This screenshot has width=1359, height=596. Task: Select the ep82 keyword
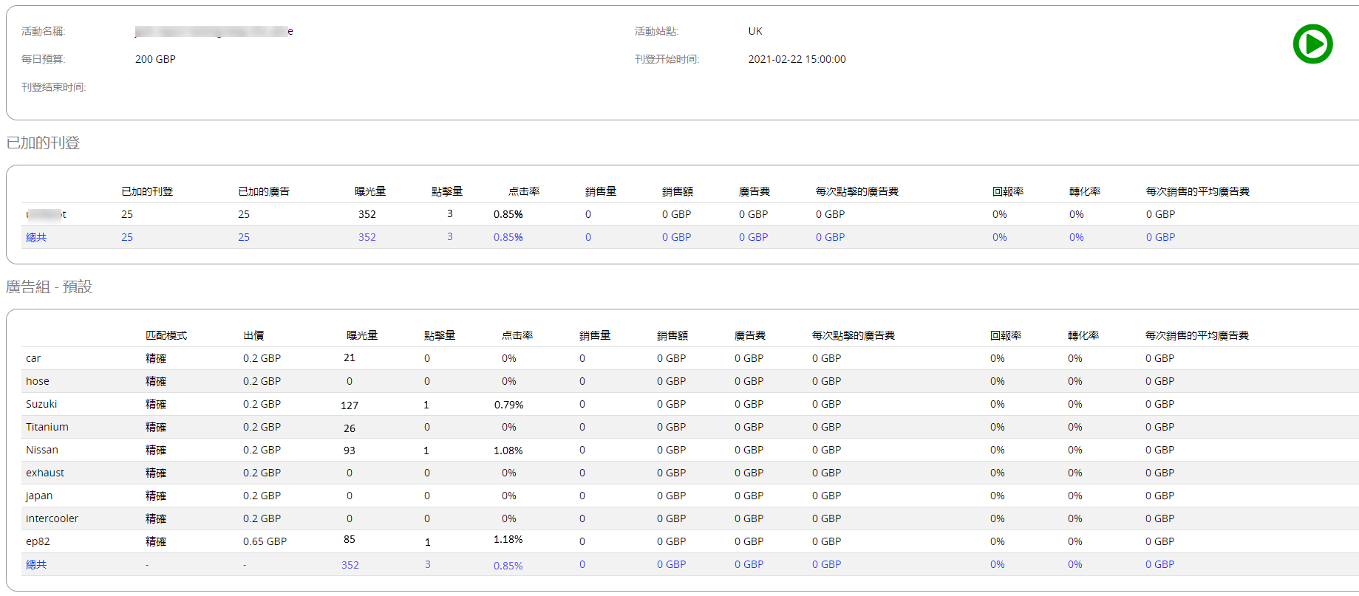38,541
